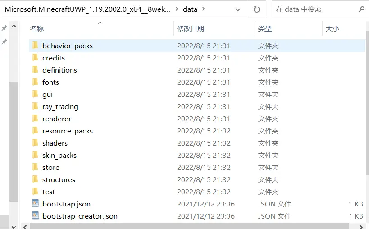Image resolution: width=369 pixels, height=229 pixels.
Task: Select the resource_packs name text
Action: point(67,131)
